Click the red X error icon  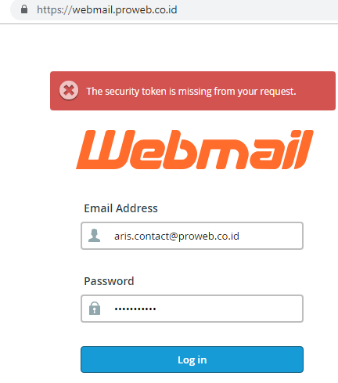tap(69, 91)
